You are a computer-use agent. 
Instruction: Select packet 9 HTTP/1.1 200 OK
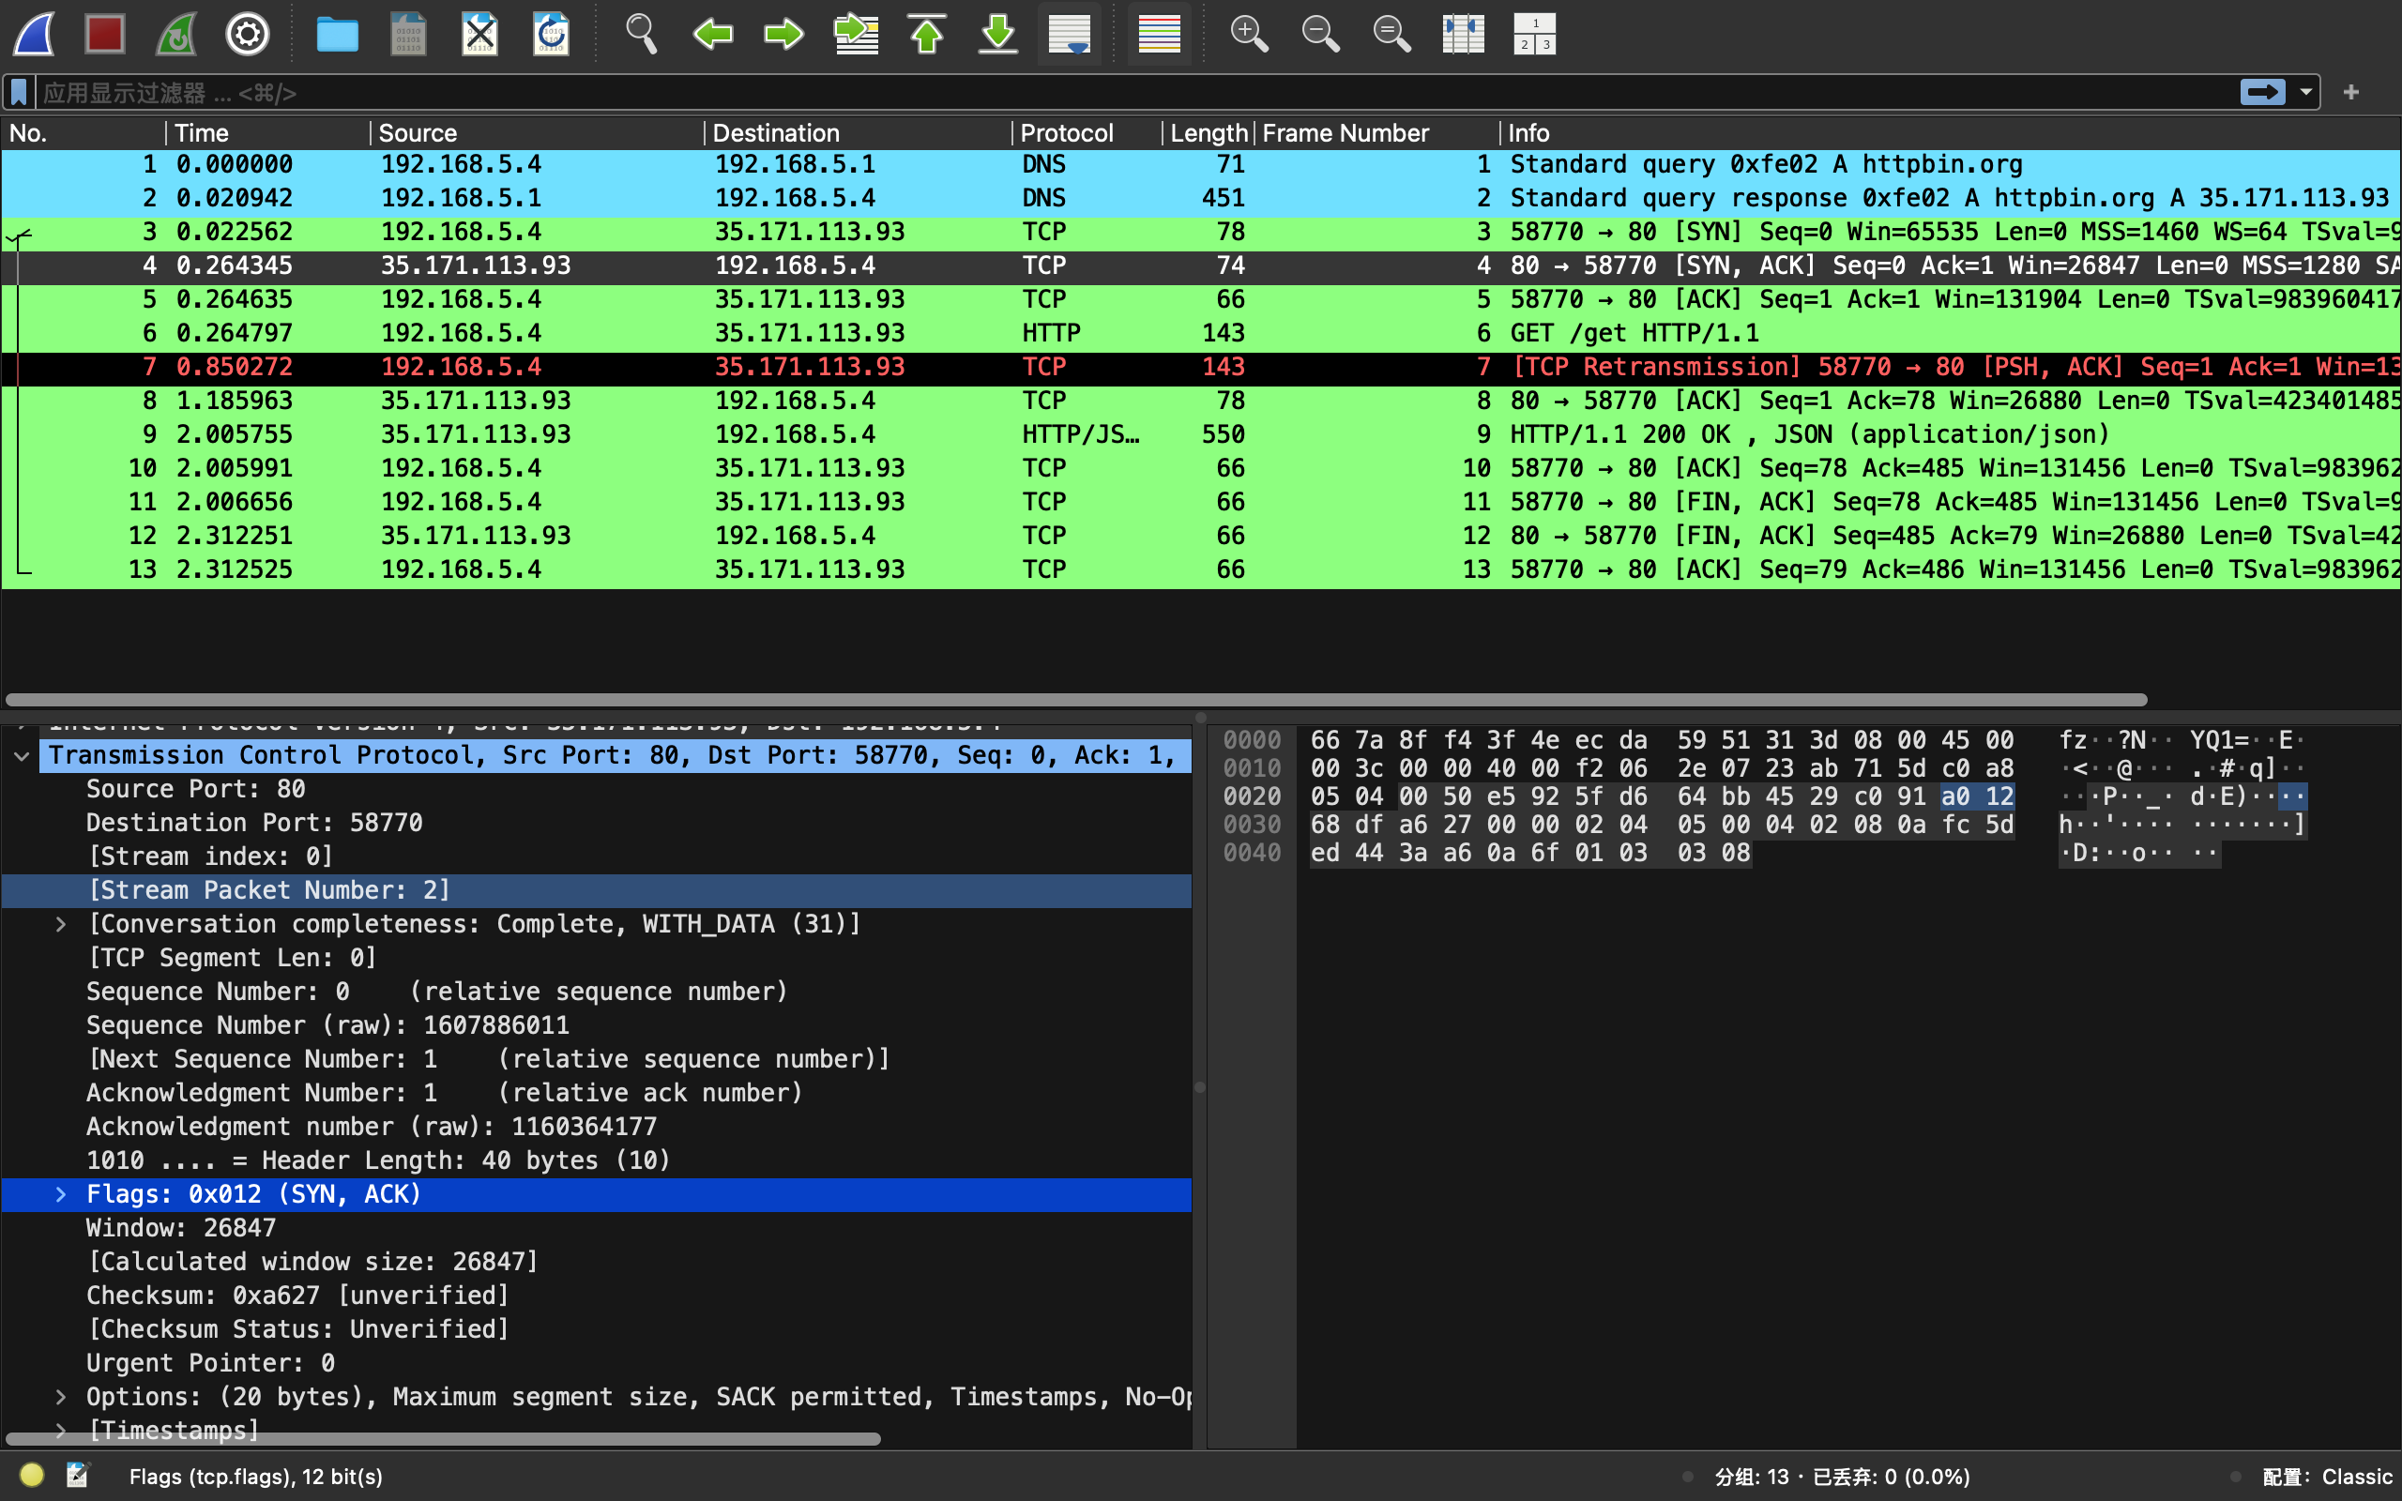(1201, 434)
